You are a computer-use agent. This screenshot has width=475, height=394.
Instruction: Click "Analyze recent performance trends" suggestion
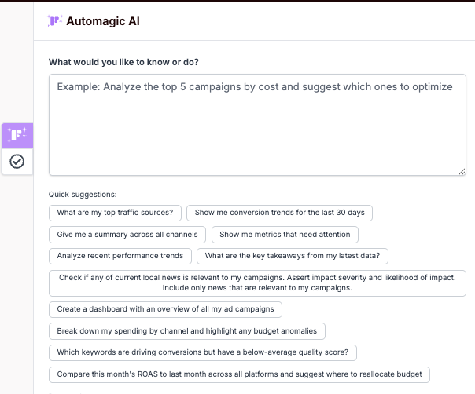click(120, 256)
